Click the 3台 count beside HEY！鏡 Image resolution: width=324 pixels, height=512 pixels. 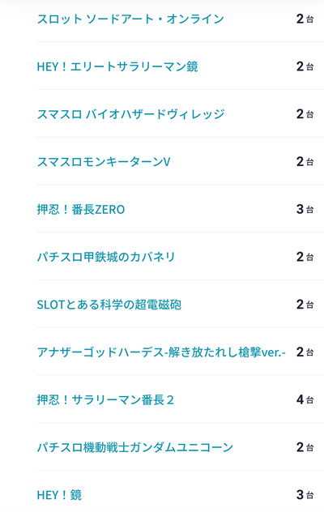click(x=305, y=495)
